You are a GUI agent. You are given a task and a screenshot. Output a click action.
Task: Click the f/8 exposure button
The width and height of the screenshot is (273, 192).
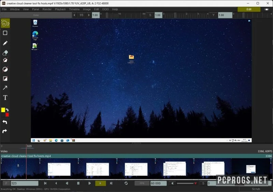pos(82,15)
